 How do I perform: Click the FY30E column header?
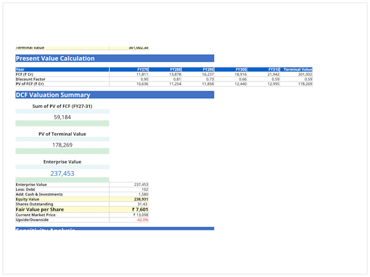click(231, 70)
